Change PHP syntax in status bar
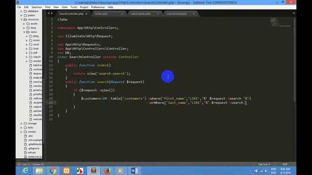 pos(285,164)
